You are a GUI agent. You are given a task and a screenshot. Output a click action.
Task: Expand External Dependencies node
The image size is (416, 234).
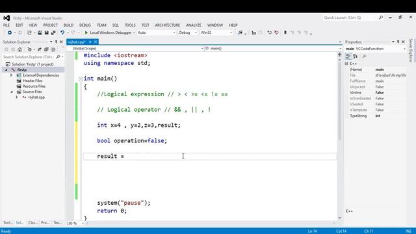coord(12,75)
